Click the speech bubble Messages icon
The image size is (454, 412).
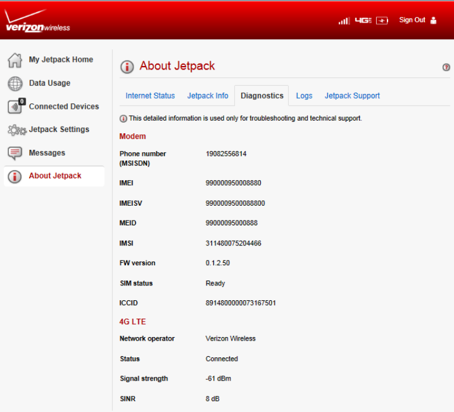click(15, 153)
